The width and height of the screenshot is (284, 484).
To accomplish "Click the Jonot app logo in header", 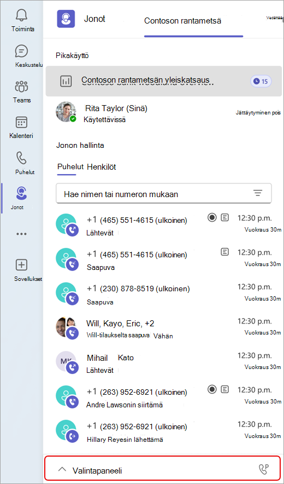I will [66, 19].
